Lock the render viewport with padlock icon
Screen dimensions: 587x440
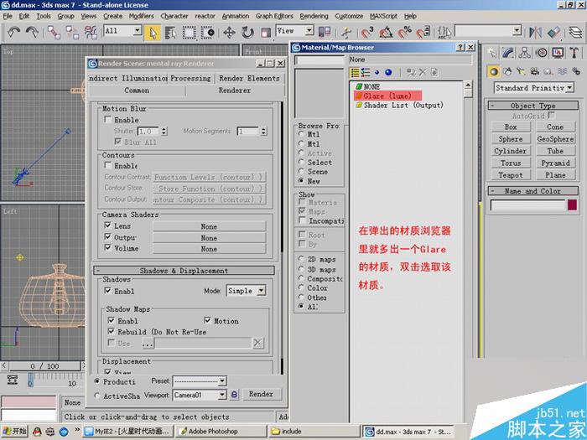[x=234, y=395]
